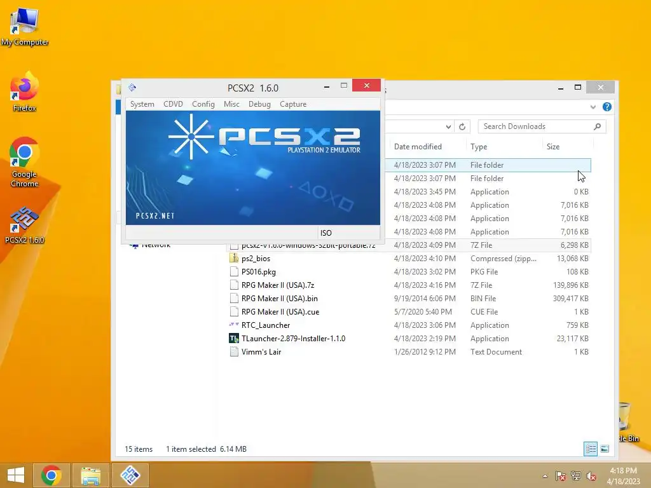The height and width of the screenshot is (488, 651).
Task: Click the Windows Start button
Action: tap(16, 475)
